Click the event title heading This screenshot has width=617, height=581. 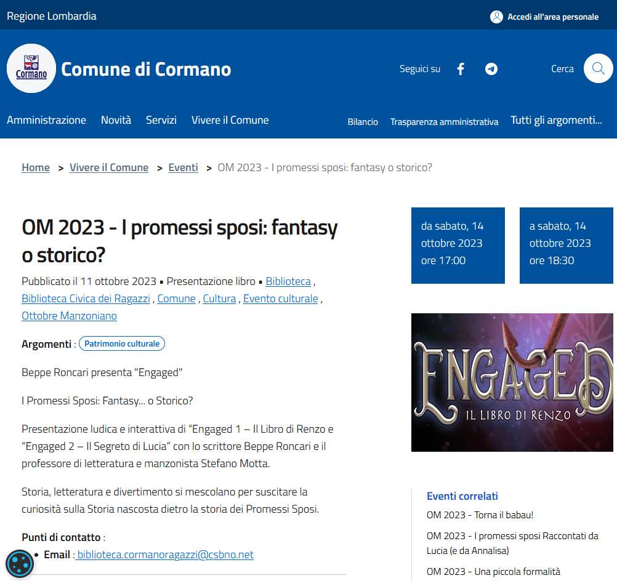180,241
